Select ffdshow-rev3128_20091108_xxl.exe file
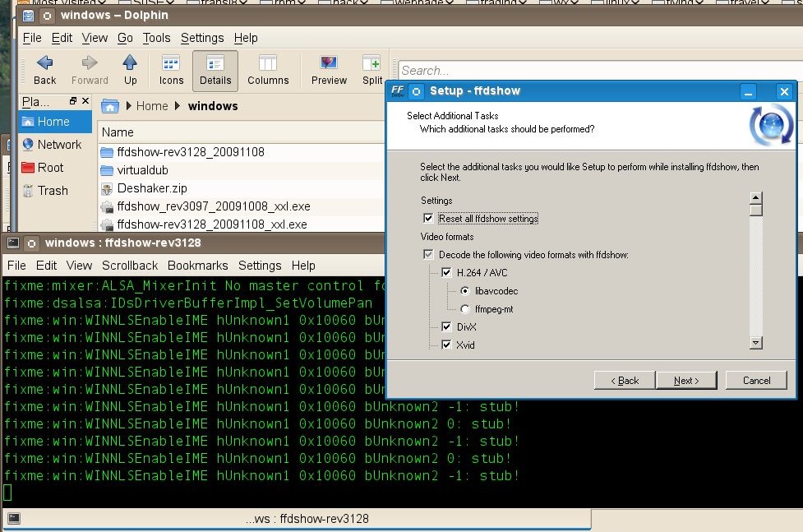Viewport: 803px width, 532px height. 205,224
